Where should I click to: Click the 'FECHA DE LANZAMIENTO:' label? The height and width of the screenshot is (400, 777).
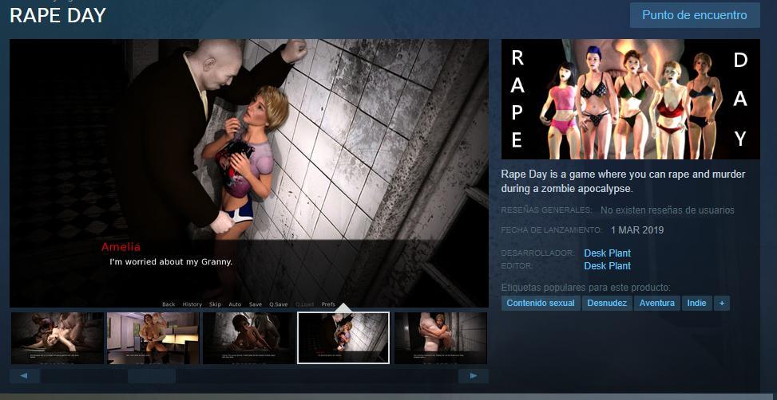click(552, 230)
